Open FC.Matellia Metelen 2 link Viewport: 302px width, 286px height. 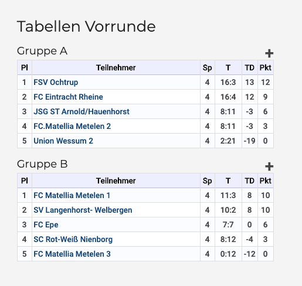point(72,126)
